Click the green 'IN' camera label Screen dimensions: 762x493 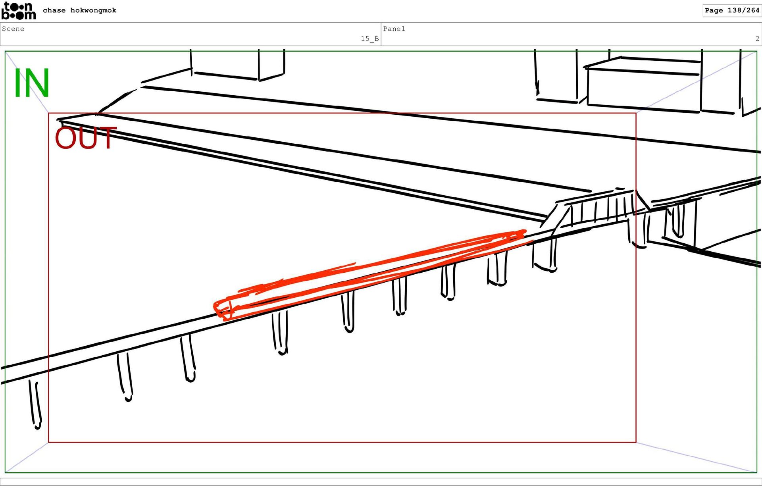(31, 83)
